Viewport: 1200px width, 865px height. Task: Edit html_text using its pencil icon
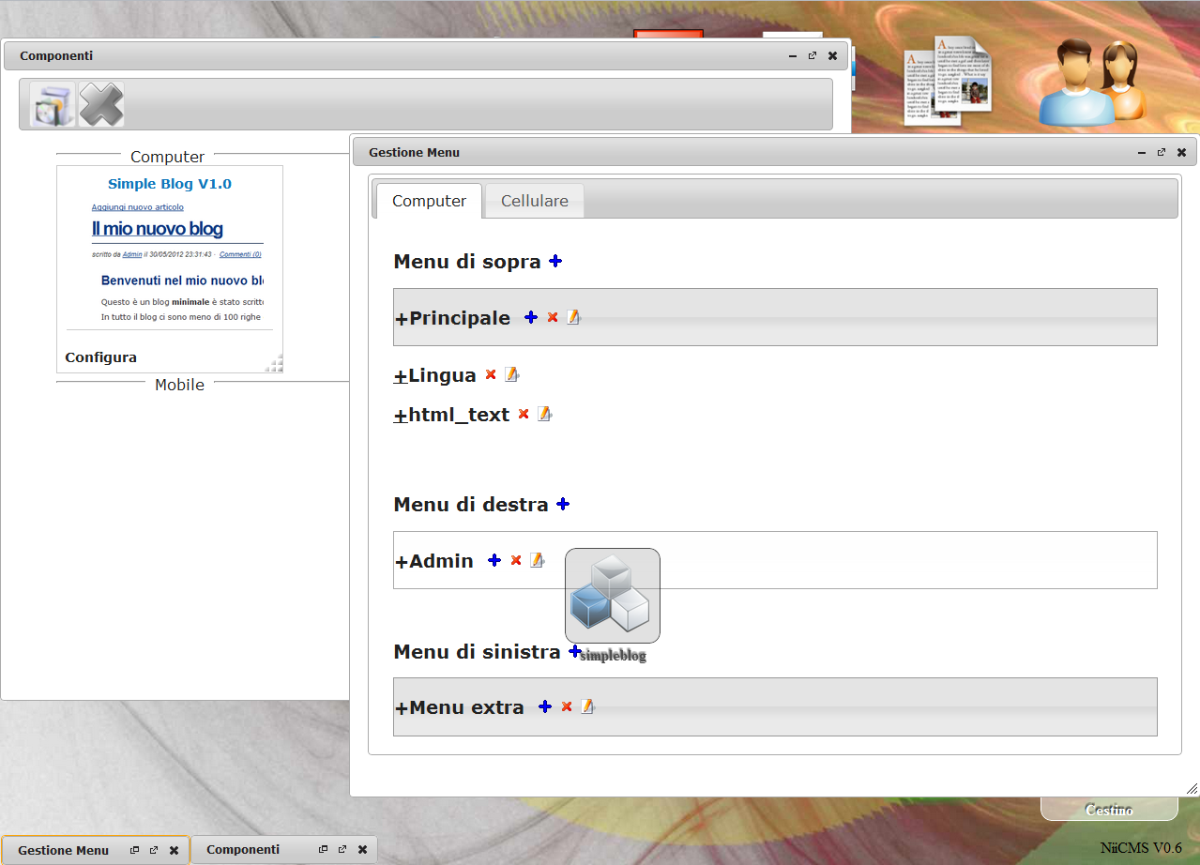coord(544,413)
